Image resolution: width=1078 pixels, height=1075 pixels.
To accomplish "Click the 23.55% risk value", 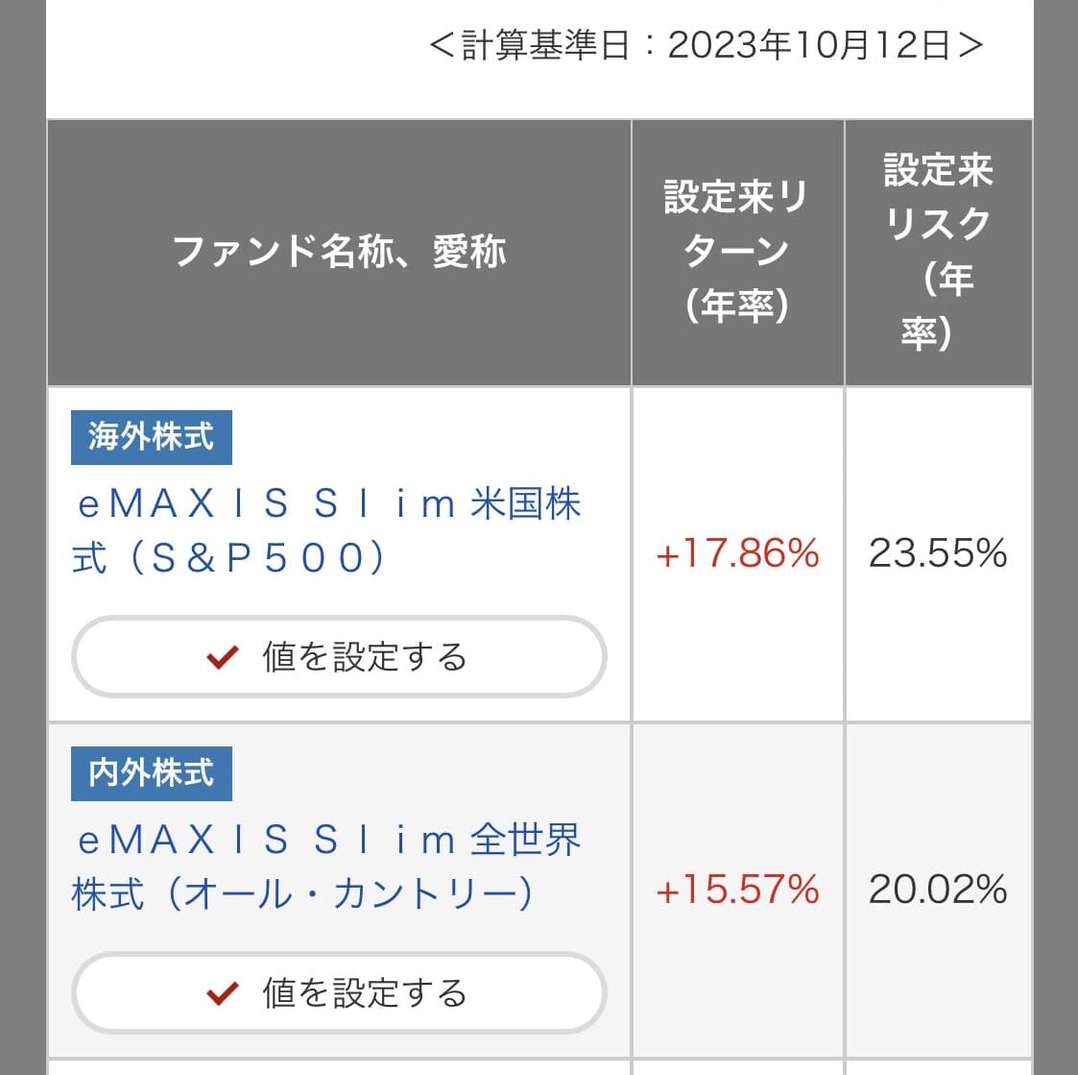I will [x=938, y=553].
